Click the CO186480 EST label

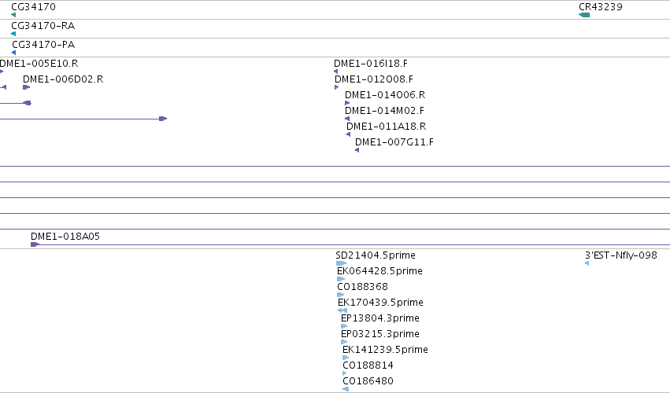(x=368, y=381)
